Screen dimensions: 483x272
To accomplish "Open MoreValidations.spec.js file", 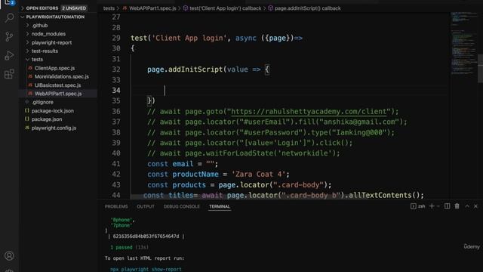I will (62, 76).
